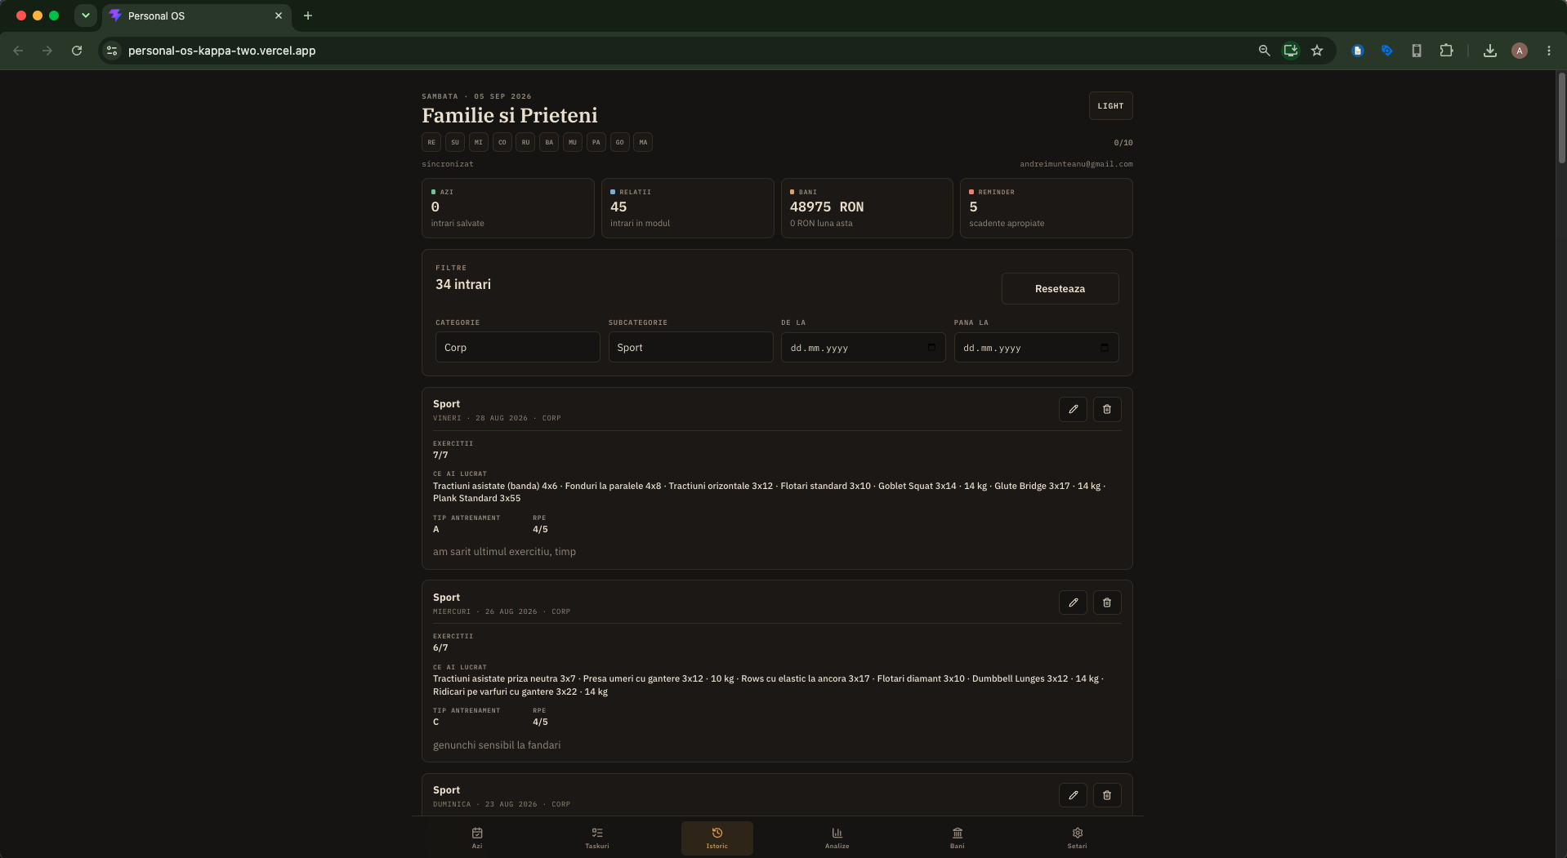Open the Chrome extensions puzzle icon
The height and width of the screenshot is (858, 1567).
[x=1446, y=51]
